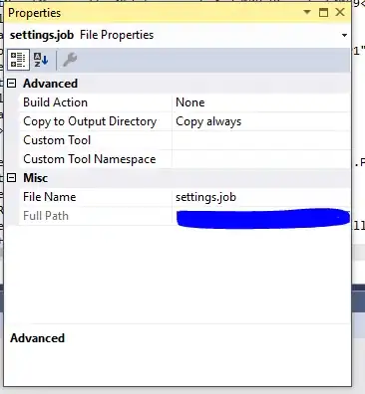Open the Properties window position dropdown arrow
Image resolution: width=365 pixels, height=394 pixels.
point(307,13)
